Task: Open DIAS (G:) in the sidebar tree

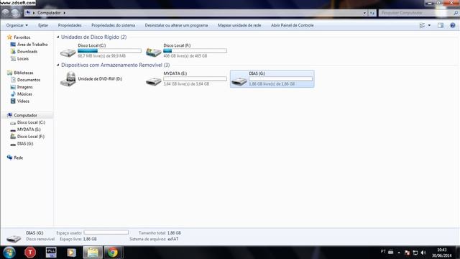Action: (x=25, y=144)
